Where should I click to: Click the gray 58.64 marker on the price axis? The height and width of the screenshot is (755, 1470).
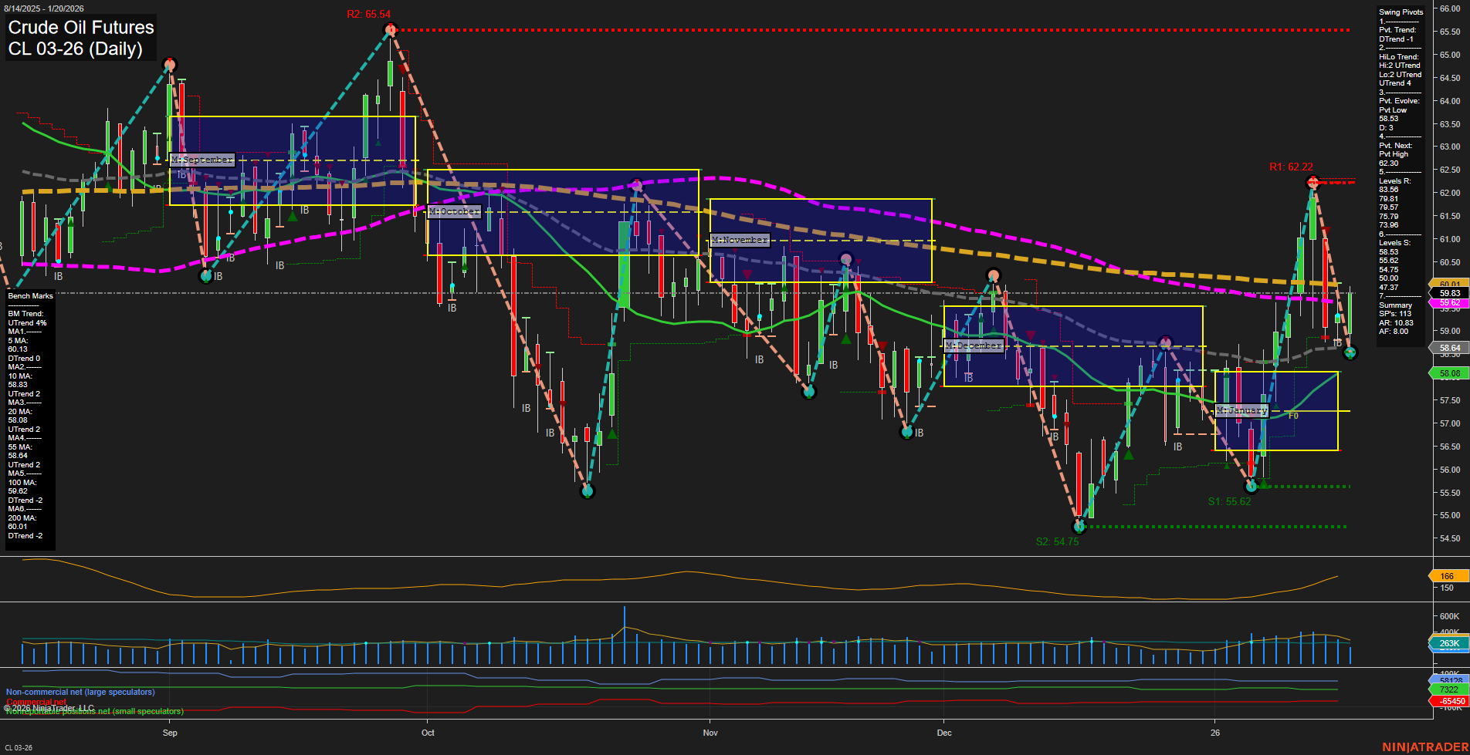(x=1448, y=349)
